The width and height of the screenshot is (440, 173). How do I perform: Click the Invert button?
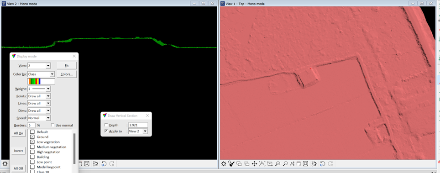point(19,151)
